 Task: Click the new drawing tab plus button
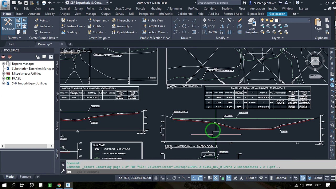click(x=70, y=44)
